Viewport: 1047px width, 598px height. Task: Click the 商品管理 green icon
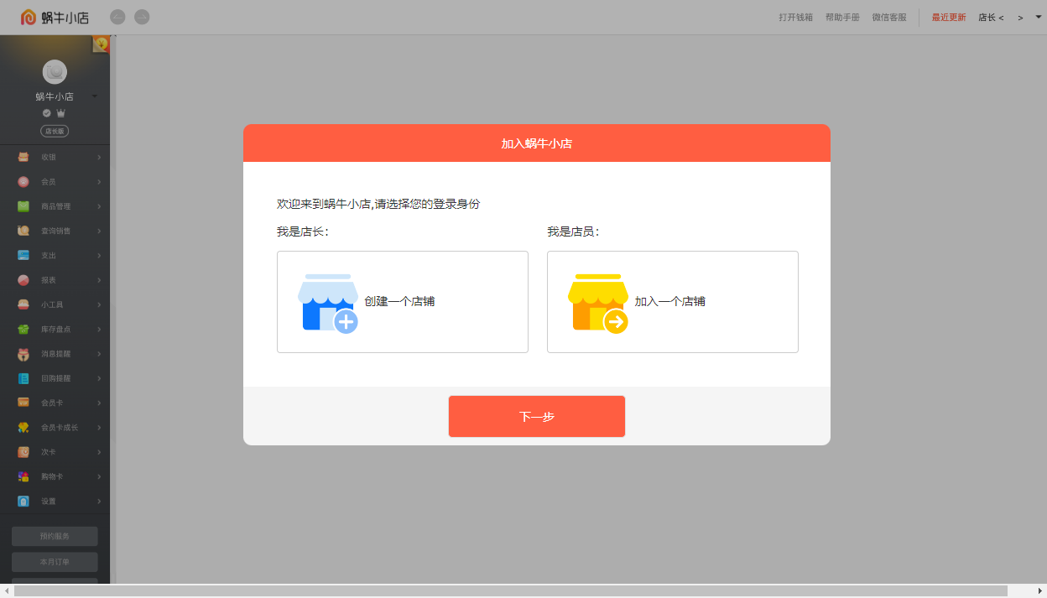23,206
